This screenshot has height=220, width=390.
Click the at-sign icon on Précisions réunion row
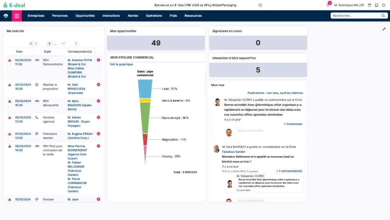point(37,134)
